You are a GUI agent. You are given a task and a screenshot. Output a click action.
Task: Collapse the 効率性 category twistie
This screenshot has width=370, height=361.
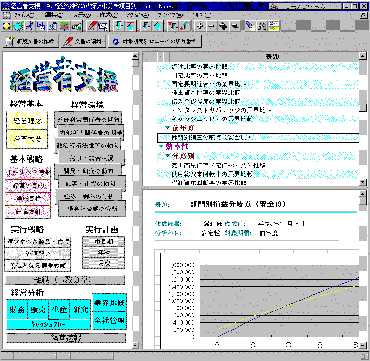pyautogui.click(x=161, y=146)
